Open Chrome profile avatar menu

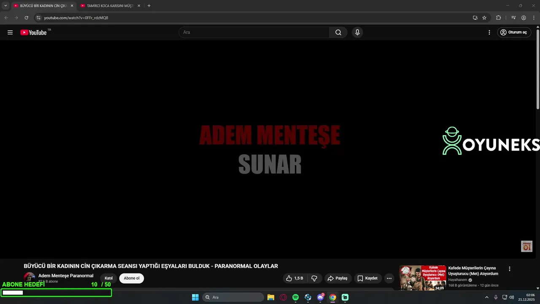(x=524, y=18)
